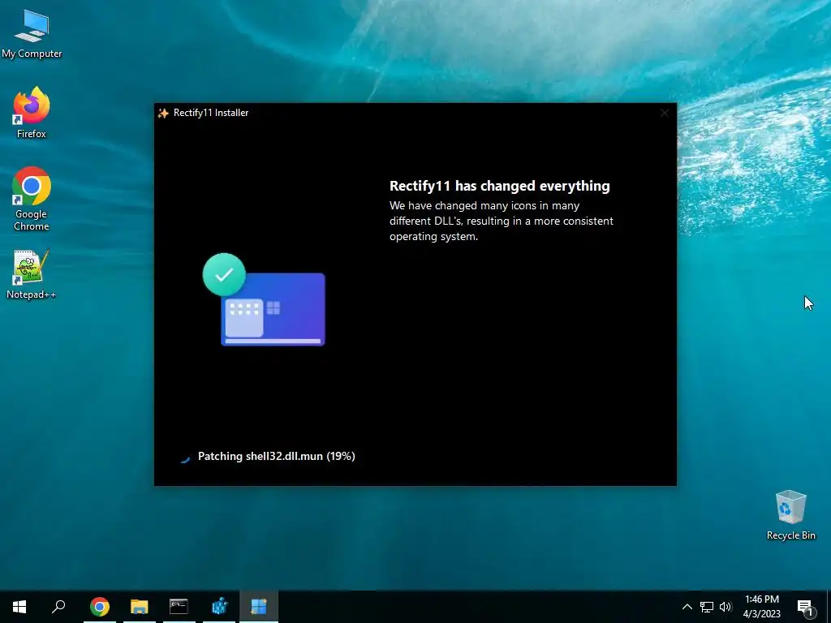Open the clock showing 1:46 PM
The width and height of the screenshot is (831, 623).
[761, 607]
